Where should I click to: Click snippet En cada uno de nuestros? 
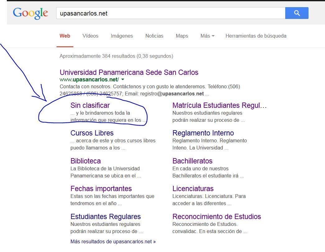coord(200,168)
